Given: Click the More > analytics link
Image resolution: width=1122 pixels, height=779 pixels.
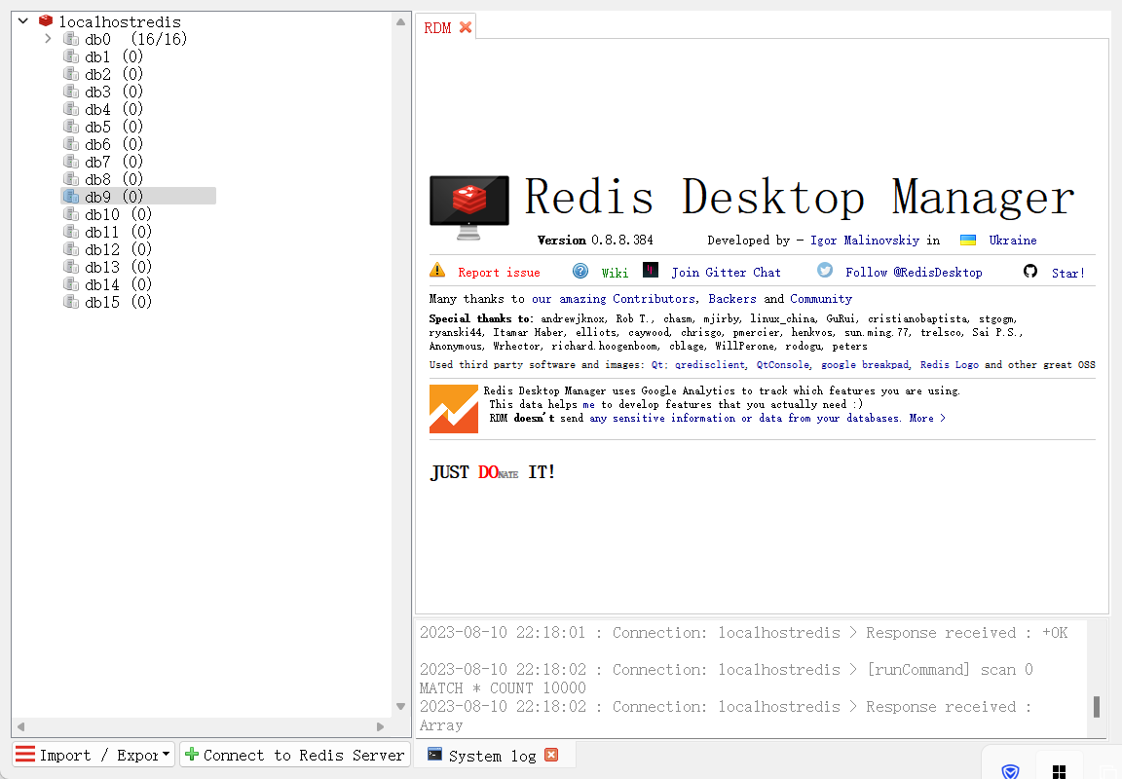Looking at the screenshot, I should [x=927, y=419].
